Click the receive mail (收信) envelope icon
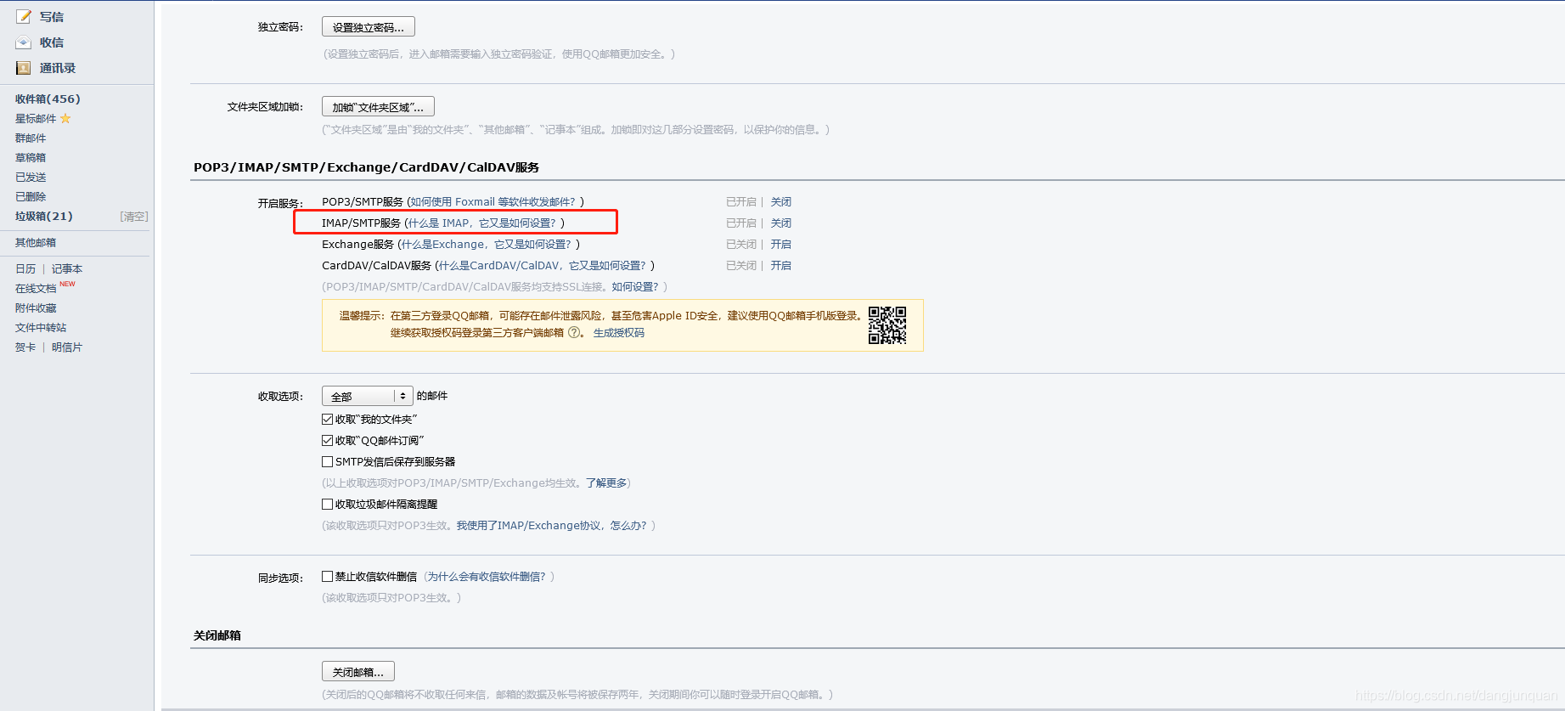The height and width of the screenshot is (711, 1565). pos(24,42)
